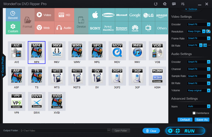
Task: Collapse the Output Profile side tab
Action: click(x=3, y=67)
